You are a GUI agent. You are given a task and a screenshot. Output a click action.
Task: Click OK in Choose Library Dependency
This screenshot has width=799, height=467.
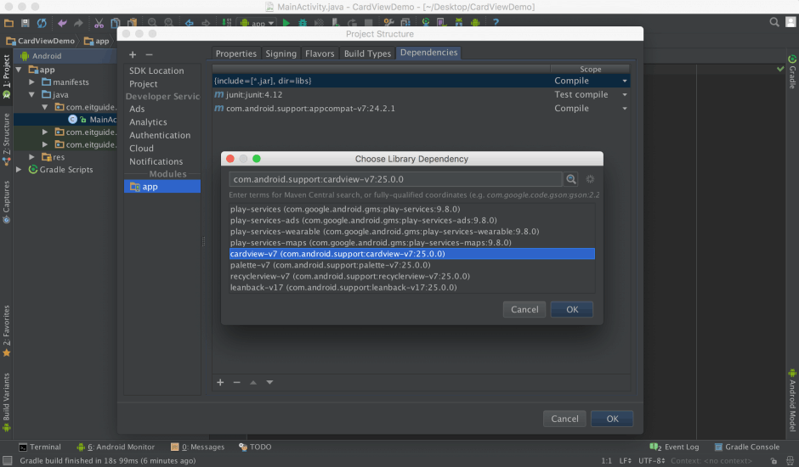point(572,310)
